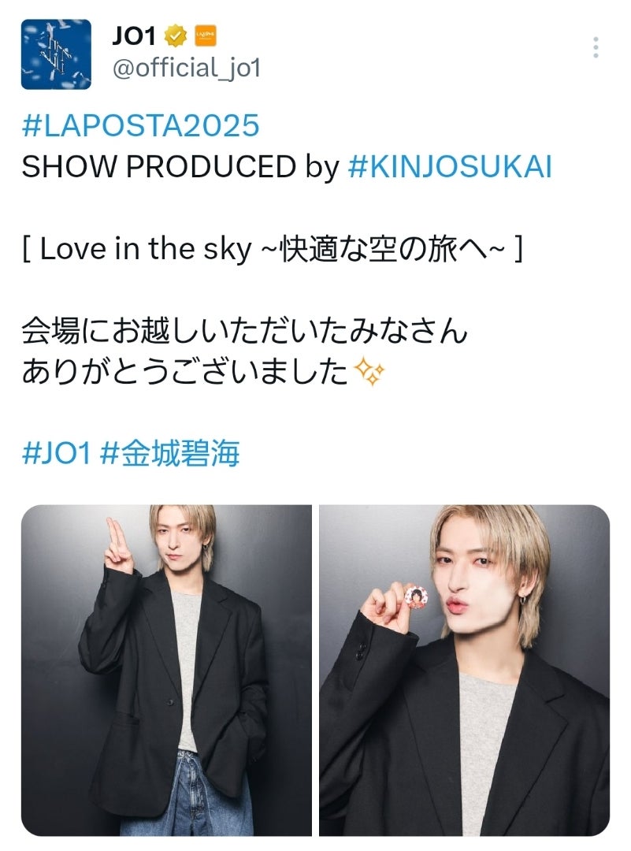Click the orange LAPONE affiliate badge
The height and width of the screenshot is (851, 631).
pos(206,35)
